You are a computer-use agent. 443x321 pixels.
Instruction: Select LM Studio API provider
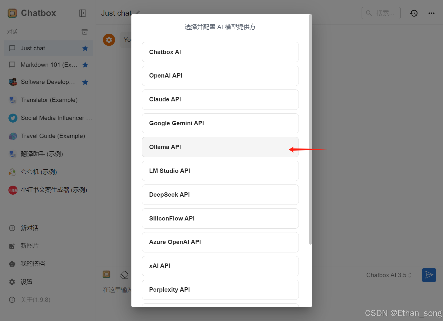click(x=220, y=171)
